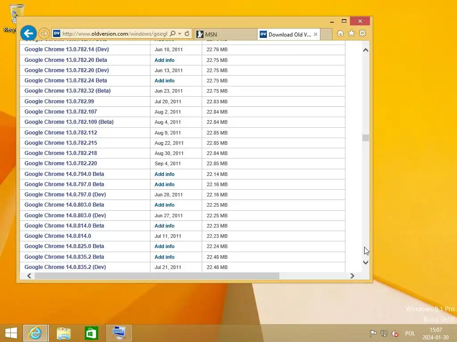Open Google Chrome 14.0.797.0 (Dev) link
This screenshot has height=342, width=457.
tap(65, 195)
